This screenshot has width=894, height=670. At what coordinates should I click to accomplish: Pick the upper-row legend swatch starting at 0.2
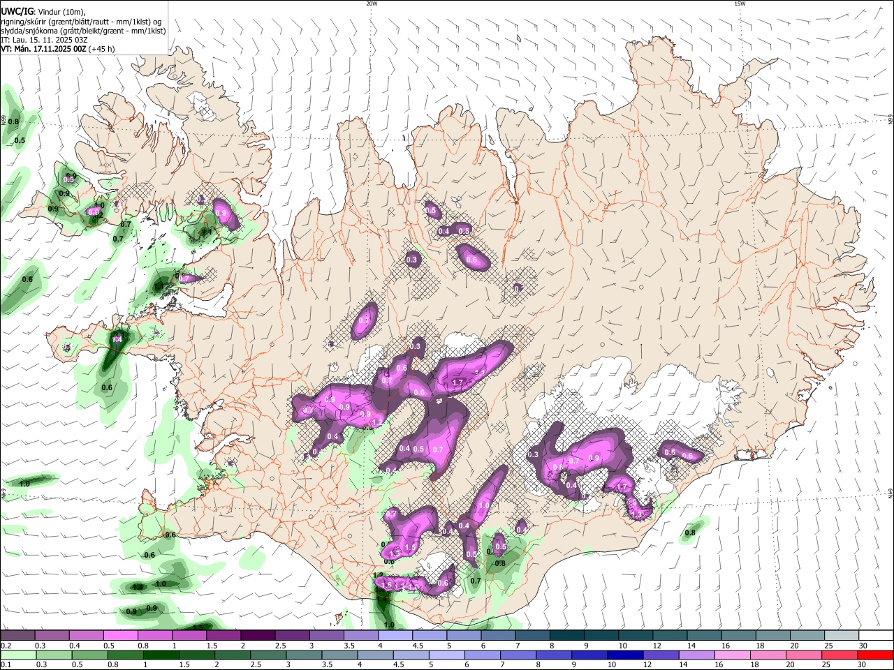pyautogui.click(x=17, y=636)
